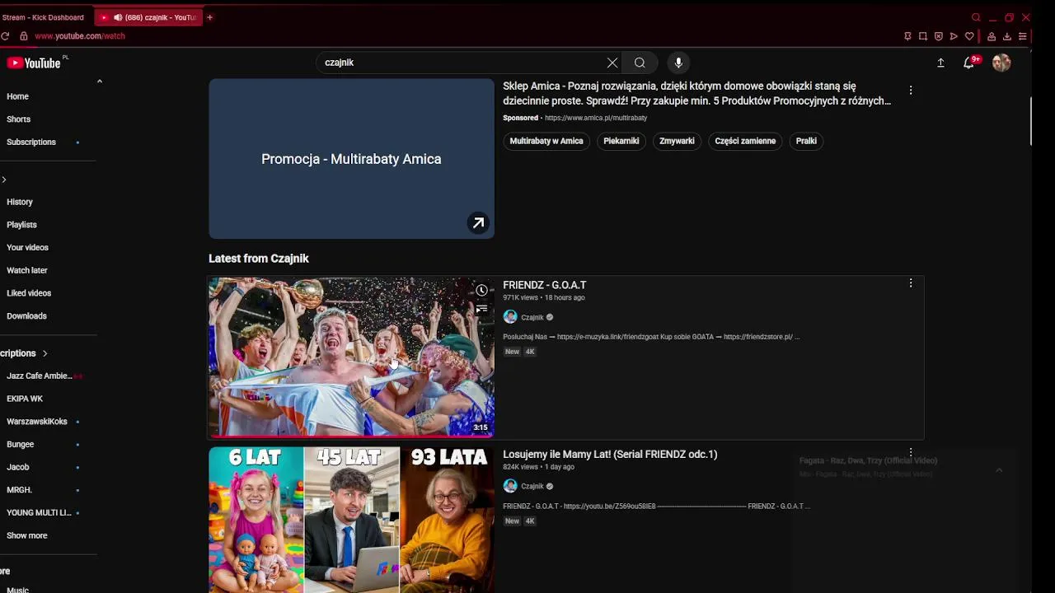Click Czajnik channel avatar under FRIENDZ - G.O.A.T

tap(510, 317)
